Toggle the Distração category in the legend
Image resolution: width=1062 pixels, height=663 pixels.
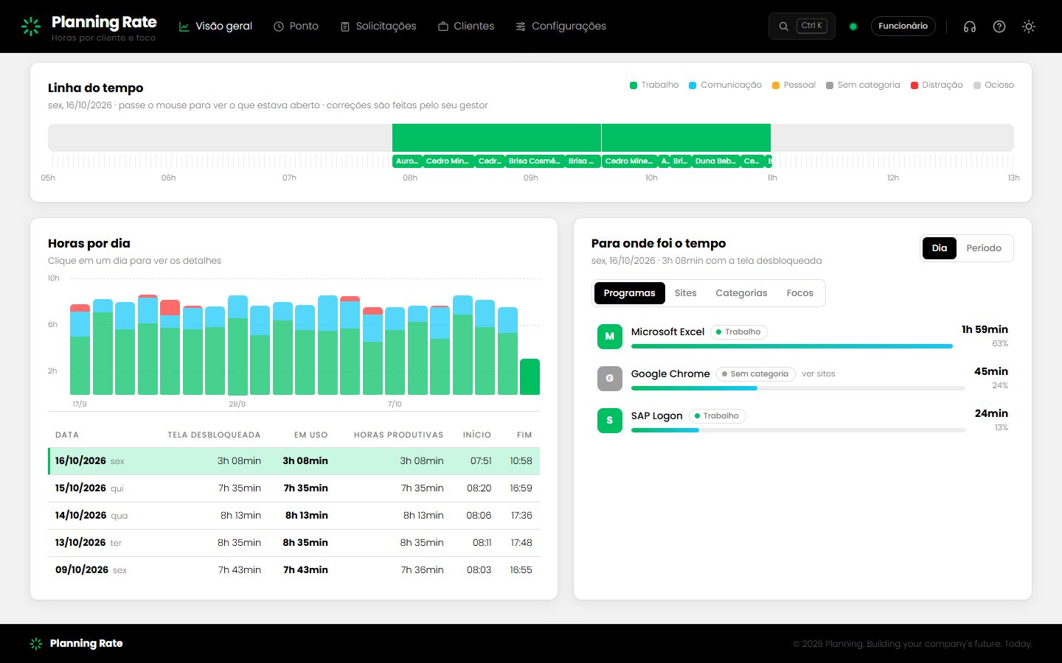click(937, 85)
